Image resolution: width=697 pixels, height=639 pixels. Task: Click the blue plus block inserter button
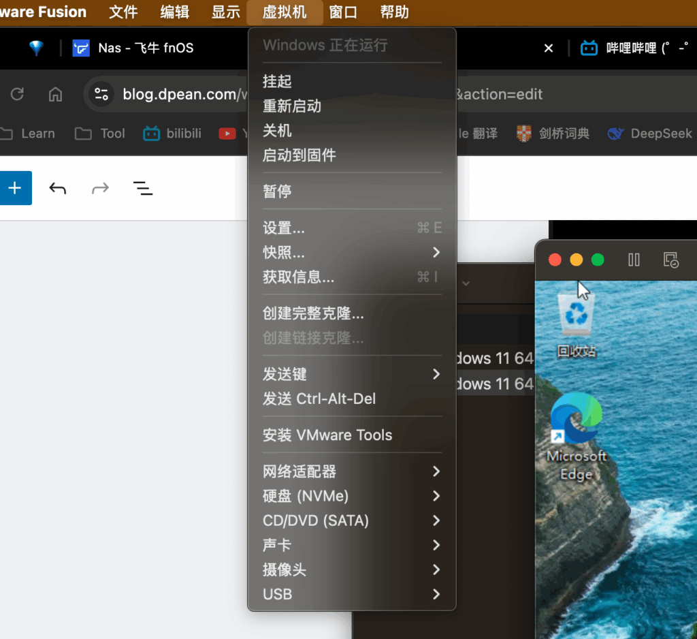pos(15,189)
